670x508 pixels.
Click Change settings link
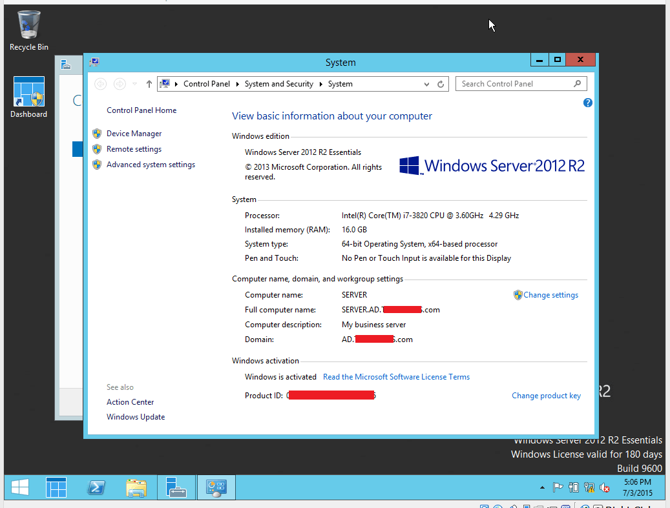[550, 295]
